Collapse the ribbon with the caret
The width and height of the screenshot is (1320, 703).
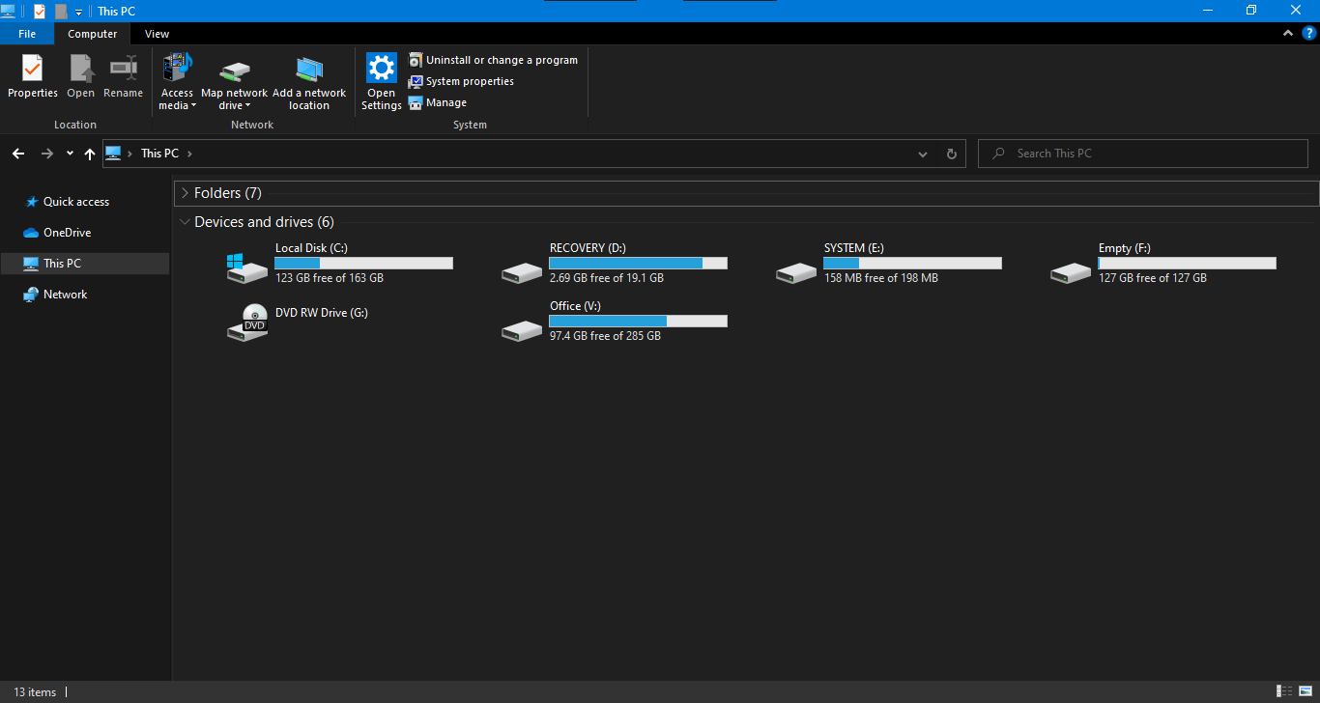click(x=1288, y=33)
